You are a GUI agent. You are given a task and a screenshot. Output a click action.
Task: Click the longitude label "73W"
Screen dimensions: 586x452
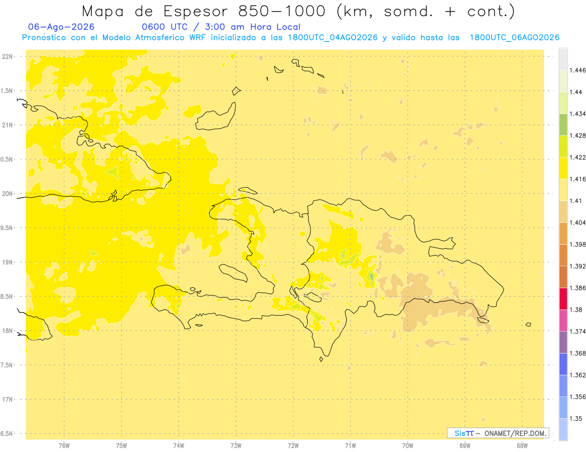click(x=236, y=446)
